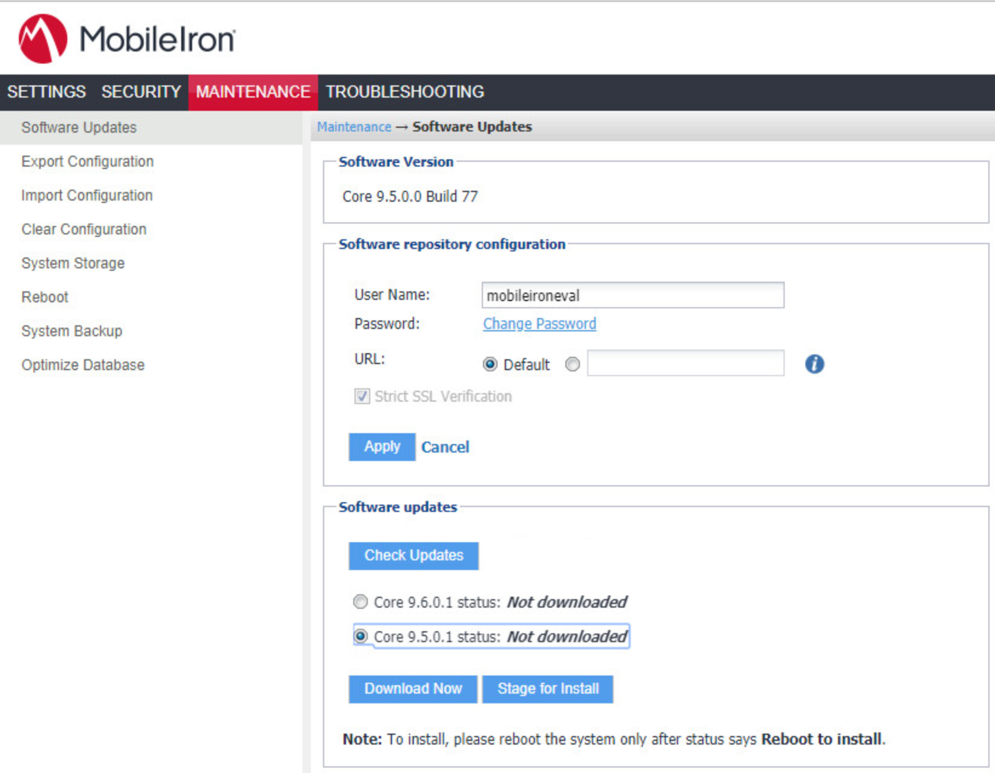This screenshot has height=773, width=995.
Task: Select Optimize Database
Action: pyautogui.click(x=82, y=365)
